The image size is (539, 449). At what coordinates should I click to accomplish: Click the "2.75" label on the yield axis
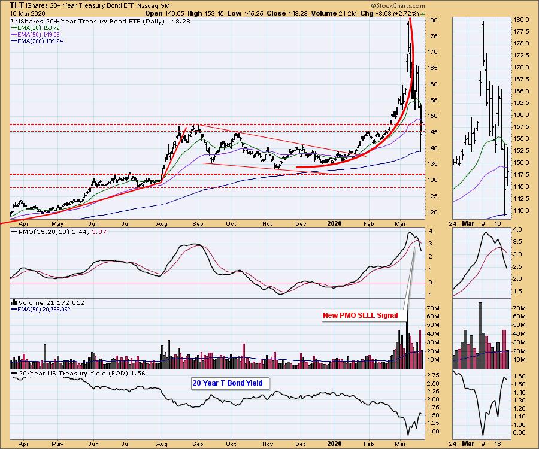pyautogui.click(x=434, y=375)
